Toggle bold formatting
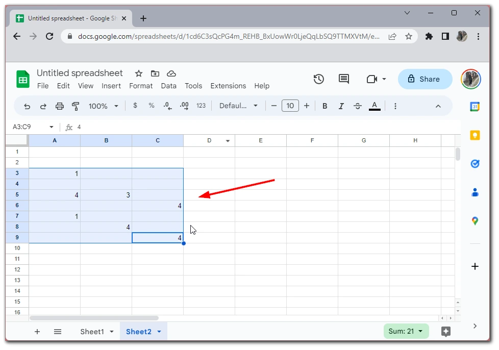 pyautogui.click(x=325, y=106)
